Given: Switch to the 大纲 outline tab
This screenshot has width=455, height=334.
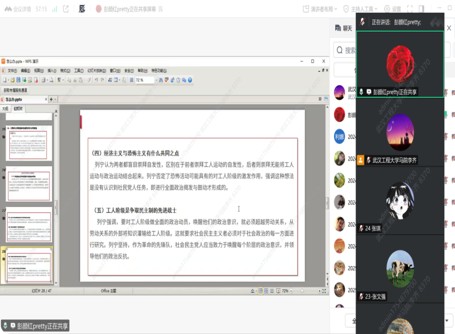Looking at the screenshot, I should click(x=5, y=109).
